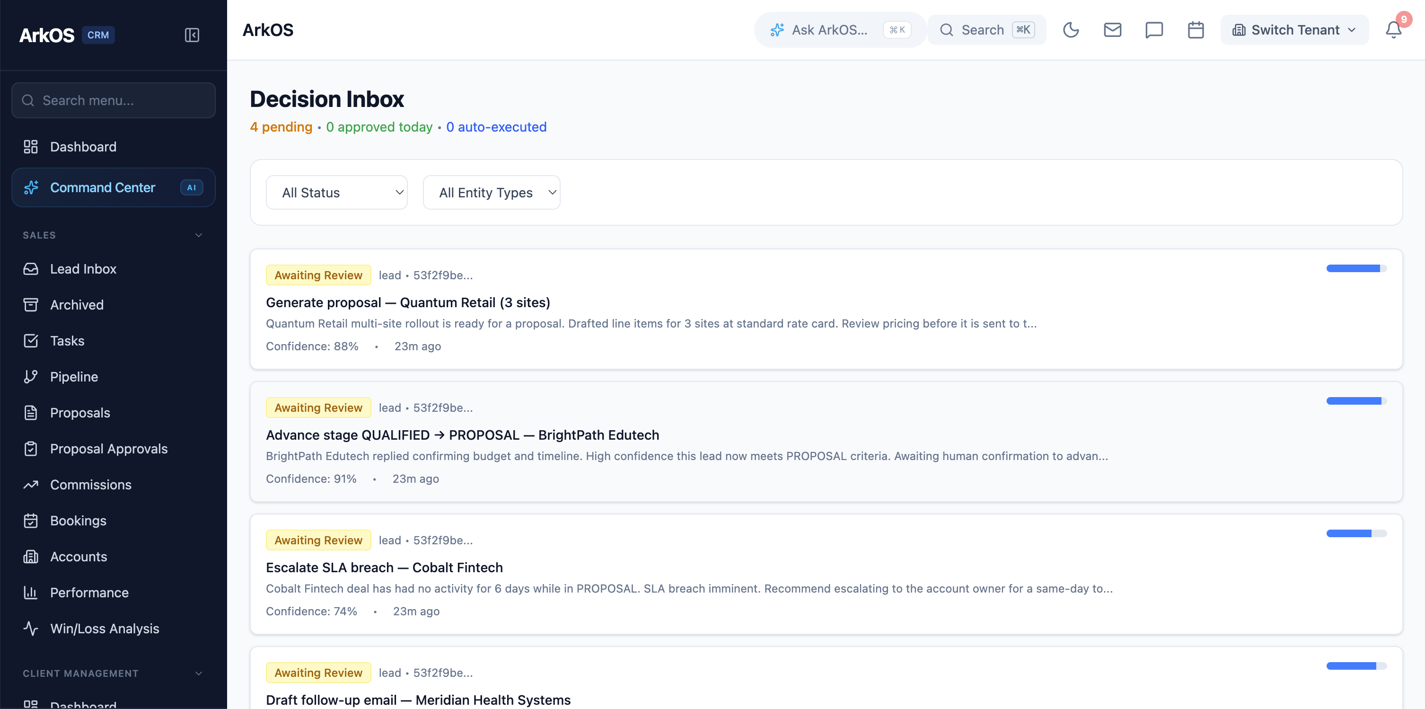Open the Switch Tenant dropdown
Viewport: 1425px width, 709px height.
click(x=1294, y=30)
